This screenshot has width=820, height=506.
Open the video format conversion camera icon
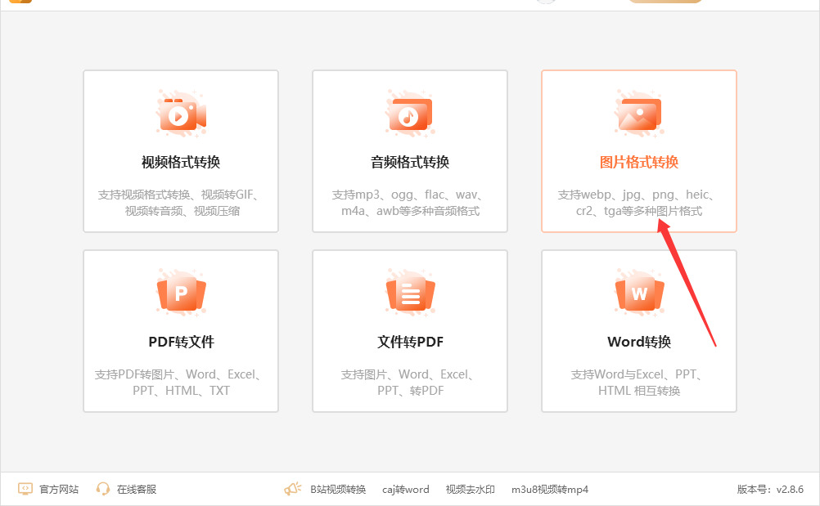click(181, 114)
